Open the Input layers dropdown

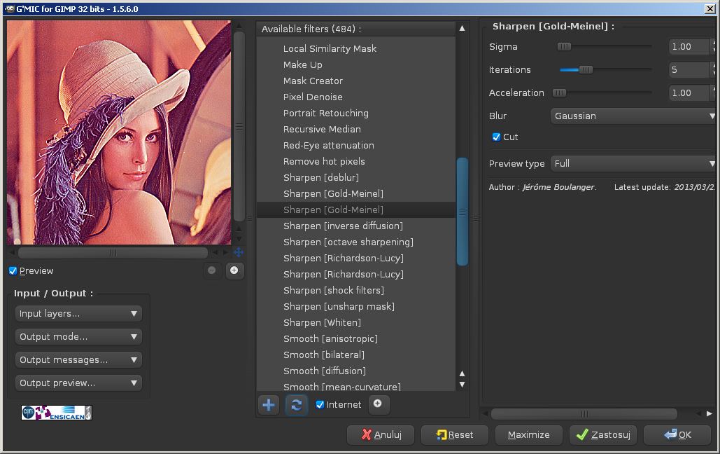point(78,314)
